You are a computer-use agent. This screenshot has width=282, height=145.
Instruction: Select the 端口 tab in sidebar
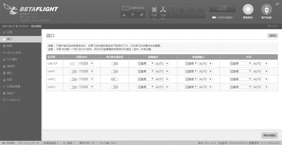point(21,39)
